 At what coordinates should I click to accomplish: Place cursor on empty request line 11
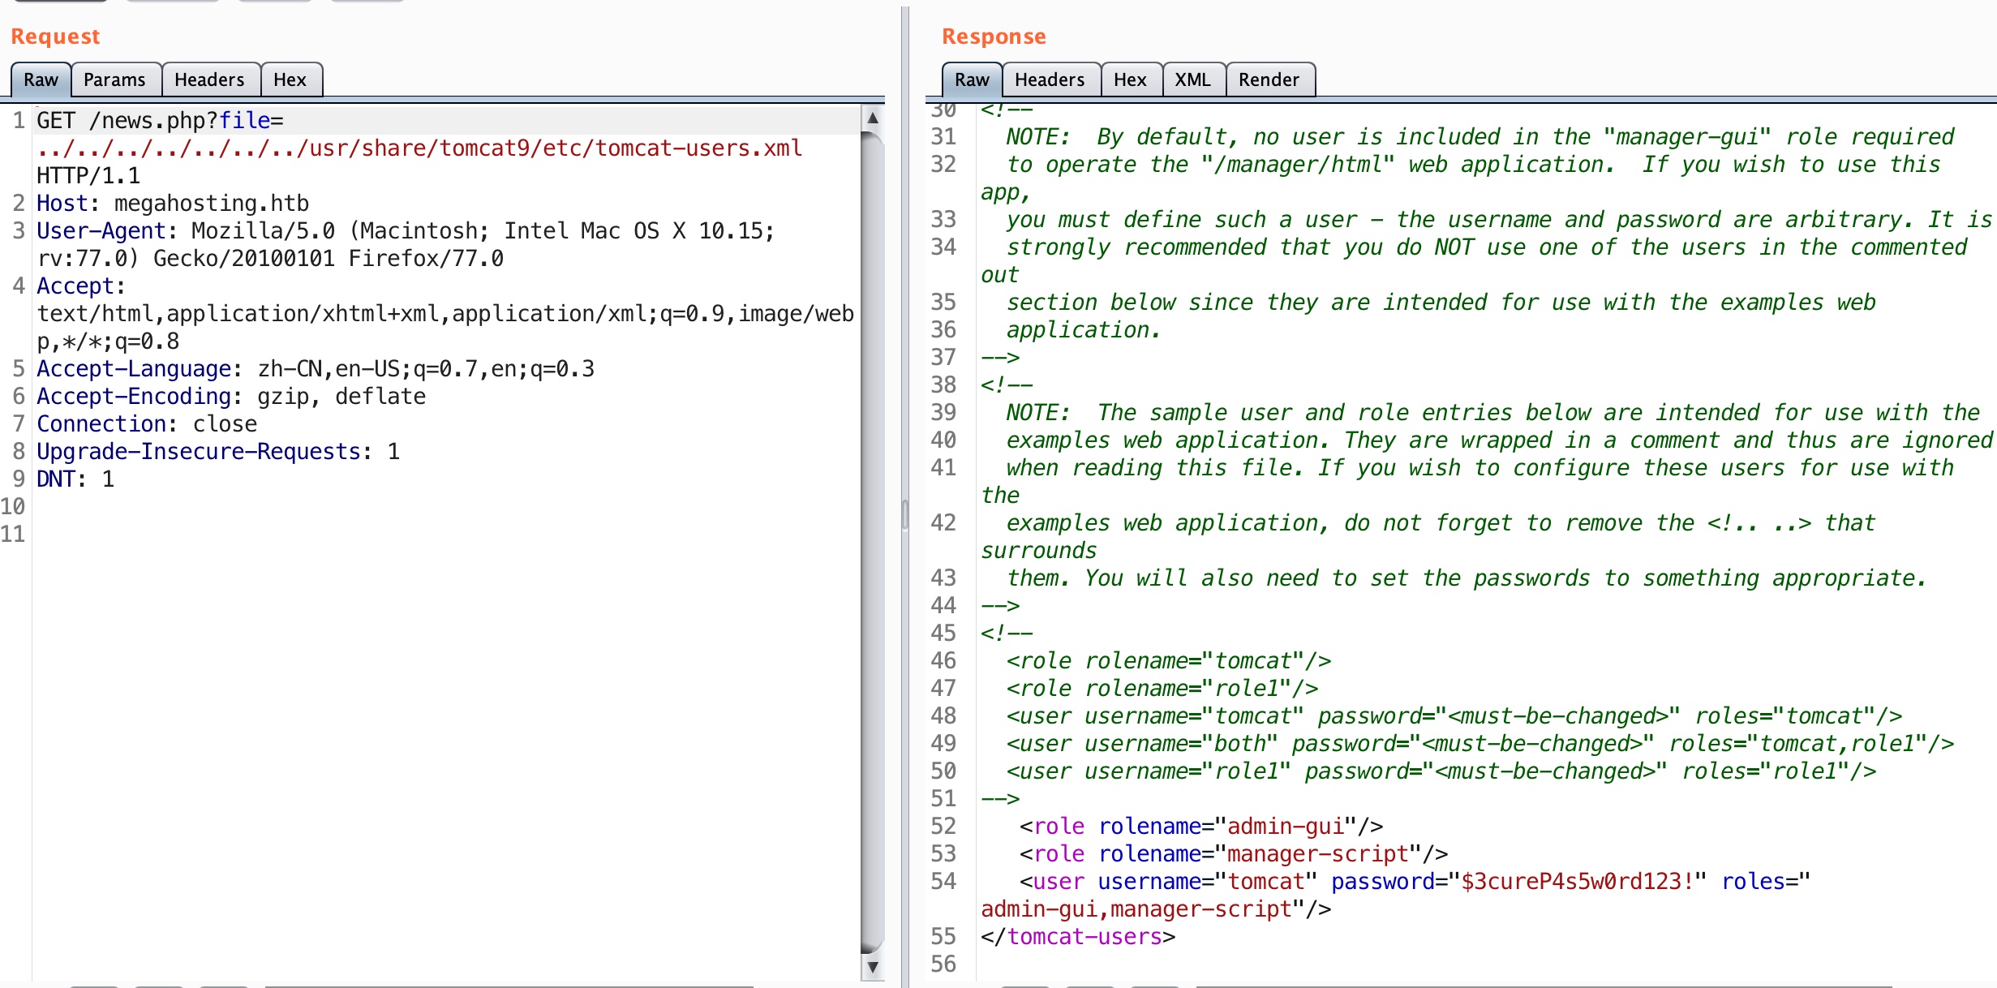pos(243,535)
